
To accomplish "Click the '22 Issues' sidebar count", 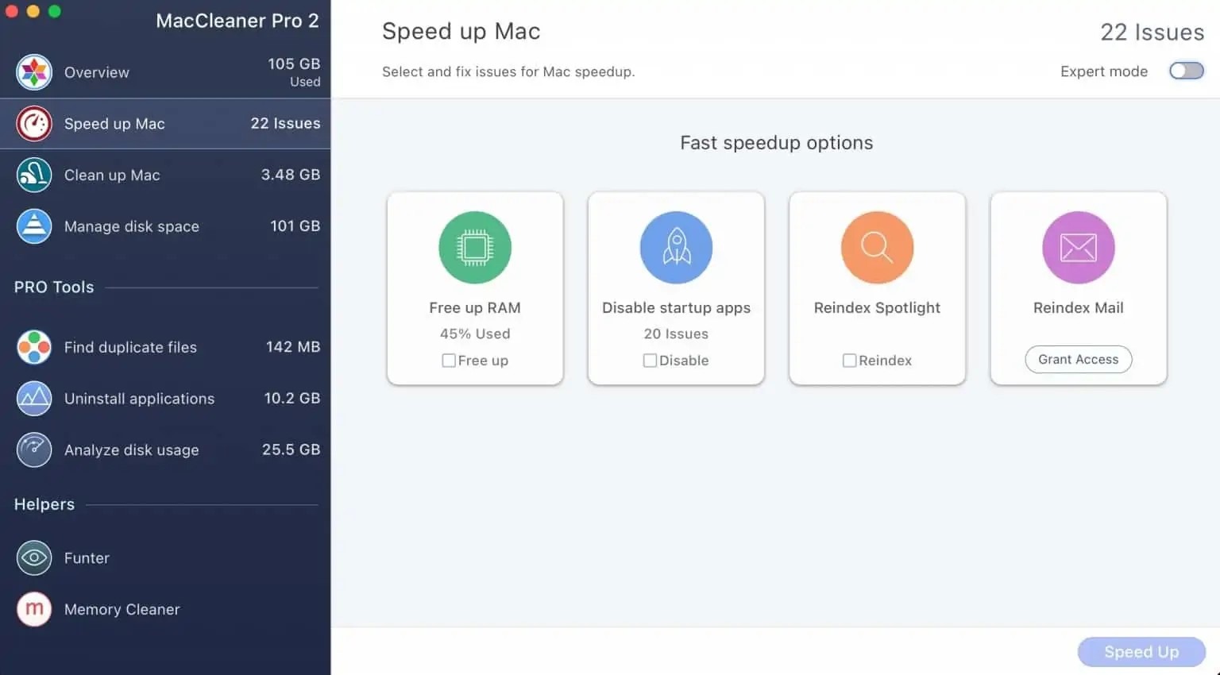I will (286, 123).
